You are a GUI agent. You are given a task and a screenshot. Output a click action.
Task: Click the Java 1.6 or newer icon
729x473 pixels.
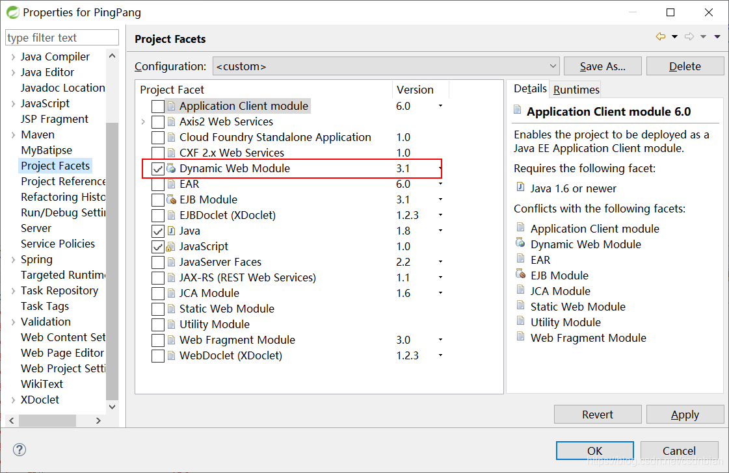coord(521,187)
